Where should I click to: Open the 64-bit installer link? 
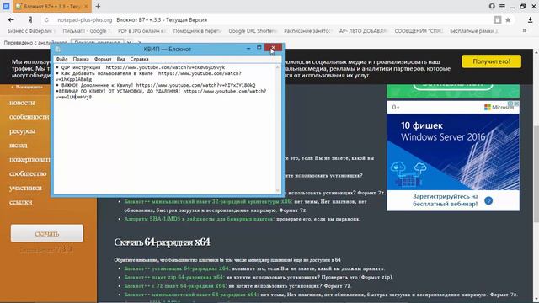pos(177,268)
